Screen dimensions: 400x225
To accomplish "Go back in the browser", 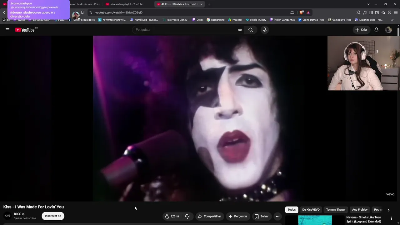I will click(x=4, y=12).
